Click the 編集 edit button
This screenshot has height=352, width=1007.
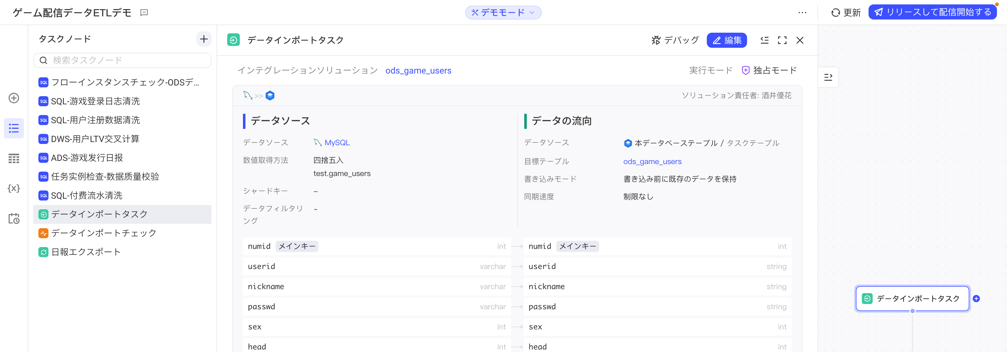coord(727,40)
